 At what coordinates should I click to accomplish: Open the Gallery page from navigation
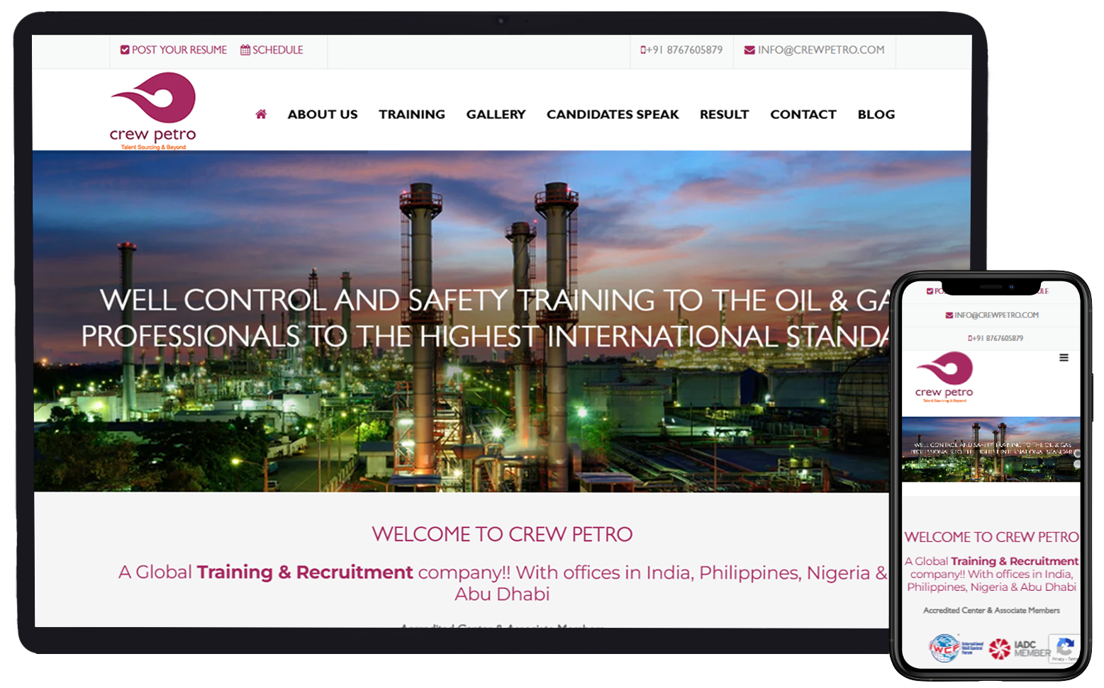(x=496, y=114)
